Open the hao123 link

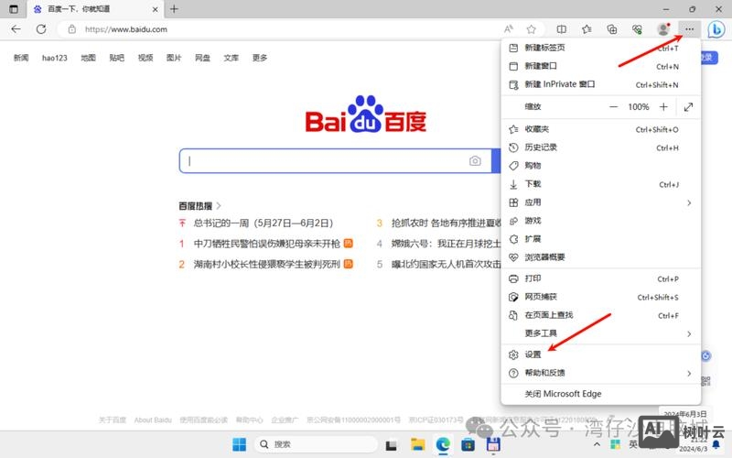[55, 58]
